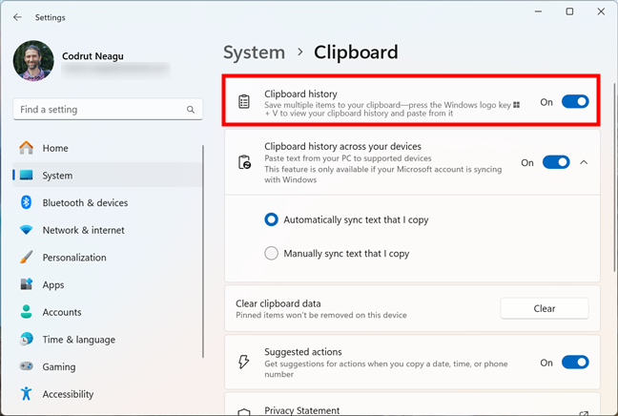
Task: Minimize the Settings window
Action: pyautogui.click(x=539, y=11)
